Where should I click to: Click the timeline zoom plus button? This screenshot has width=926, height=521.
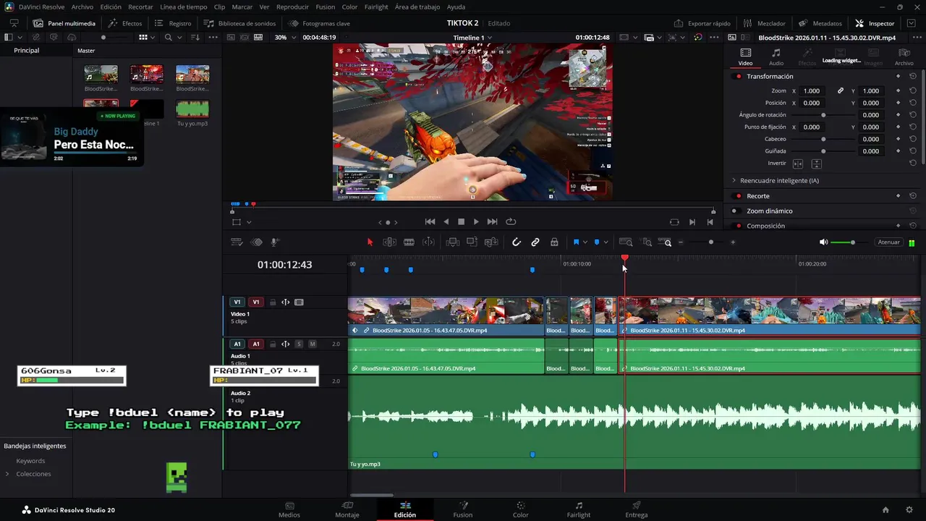[x=733, y=242]
